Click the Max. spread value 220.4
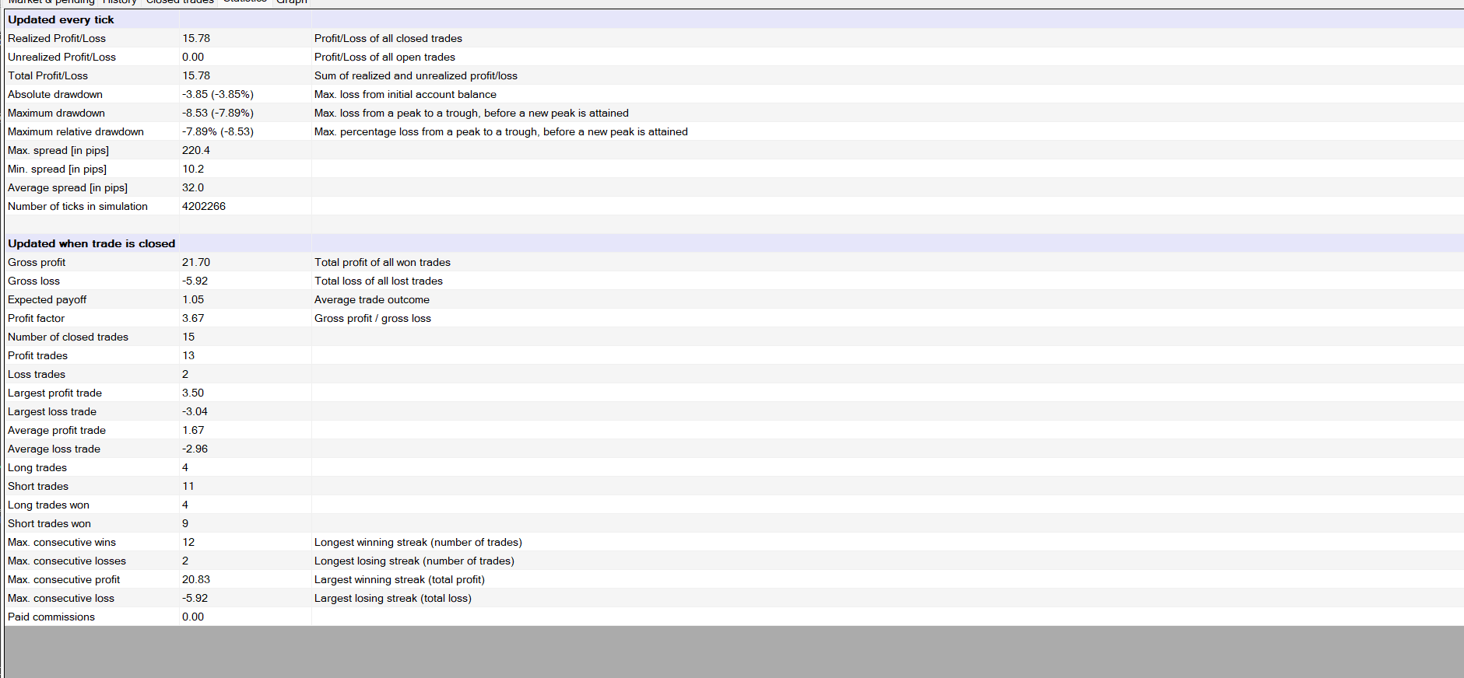Screen dimensions: 1464x678 [x=196, y=150]
